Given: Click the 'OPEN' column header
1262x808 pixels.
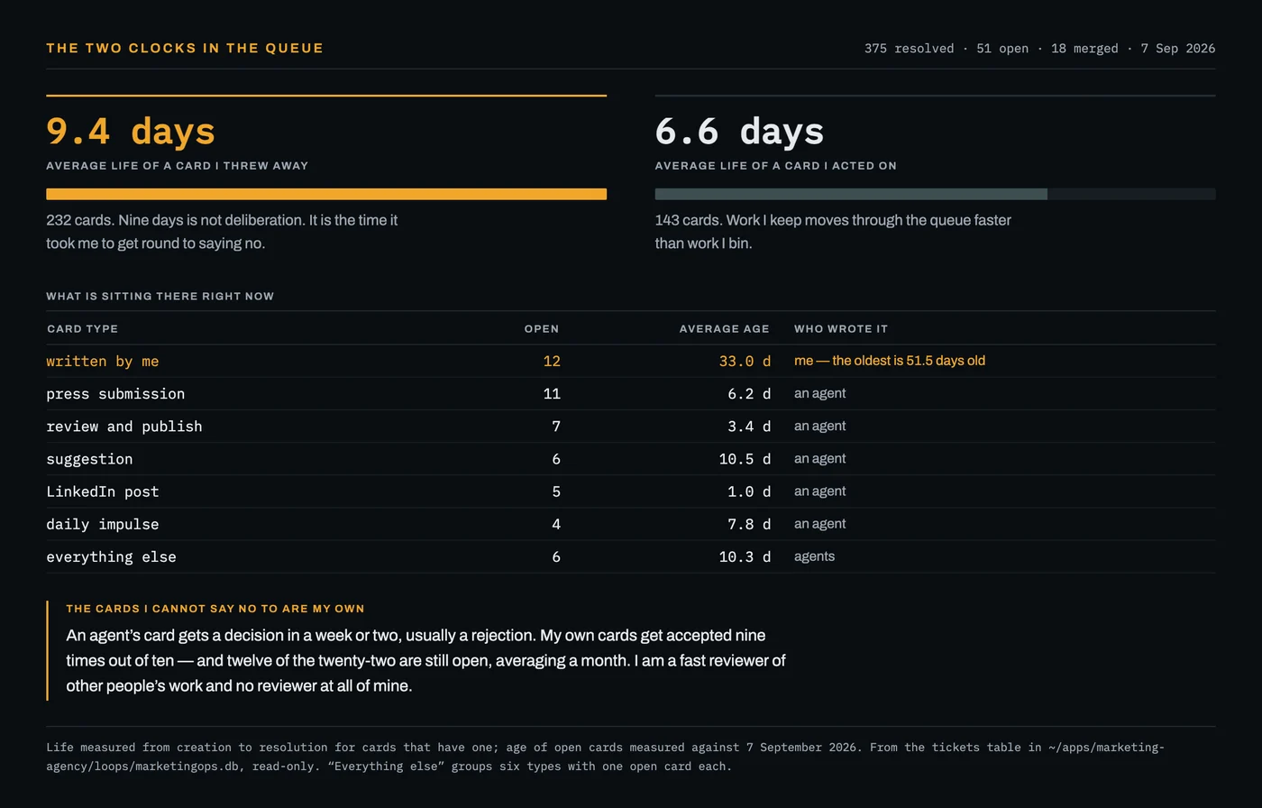Looking at the screenshot, I should point(542,329).
